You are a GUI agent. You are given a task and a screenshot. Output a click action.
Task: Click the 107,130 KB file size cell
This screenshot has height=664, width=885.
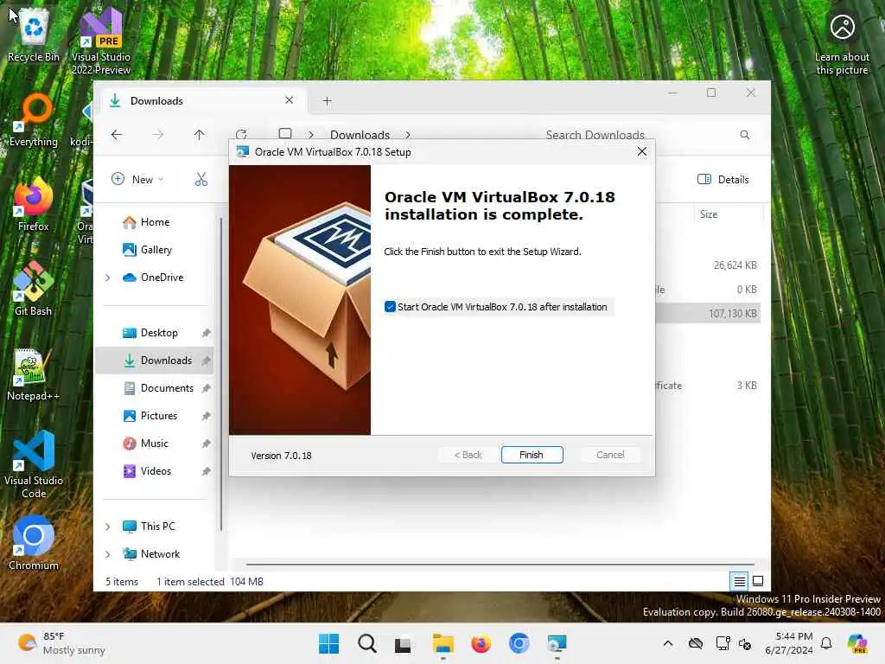(x=733, y=313)
